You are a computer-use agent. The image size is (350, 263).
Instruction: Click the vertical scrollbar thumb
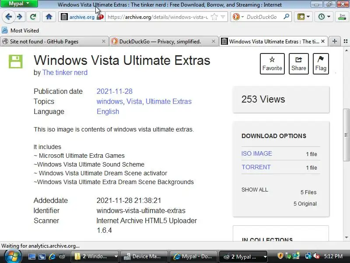pos(346,135)
